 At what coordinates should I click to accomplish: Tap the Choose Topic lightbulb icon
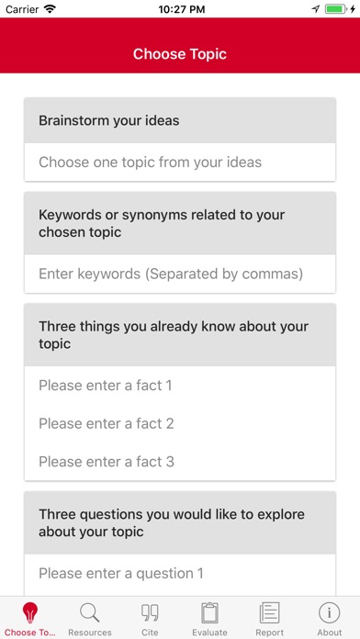30,612
